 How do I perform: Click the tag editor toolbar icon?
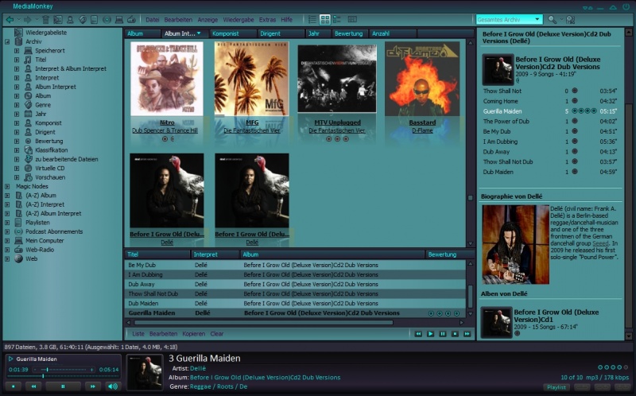click(83, 19)
